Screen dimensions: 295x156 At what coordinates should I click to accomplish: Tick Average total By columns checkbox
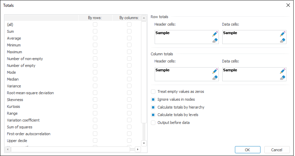[x=129, y=38]
